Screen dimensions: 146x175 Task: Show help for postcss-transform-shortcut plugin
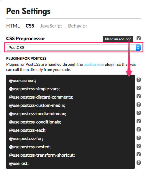pos(139,154)
